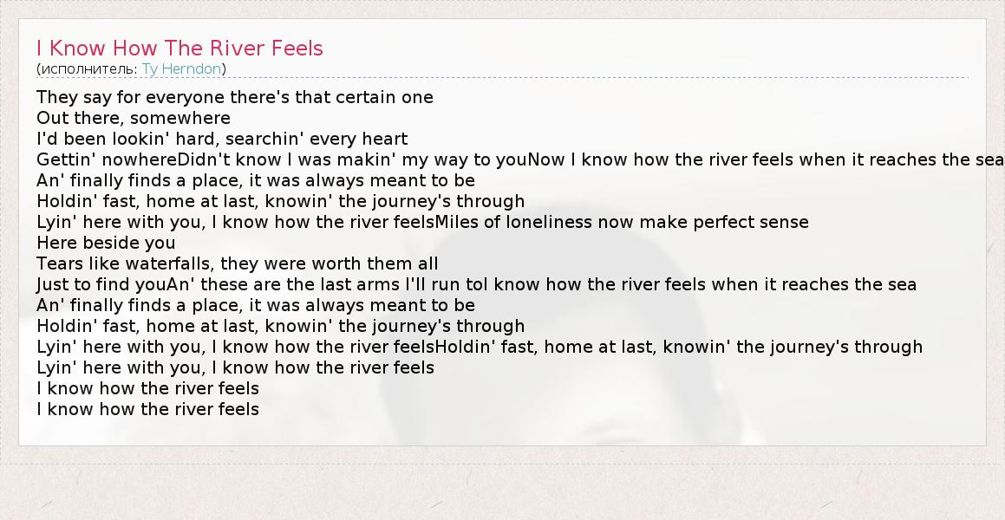This screenshot has width=1005, height=520.
Task: Click the Ty Herndon artist link
Action: point(181,68)
